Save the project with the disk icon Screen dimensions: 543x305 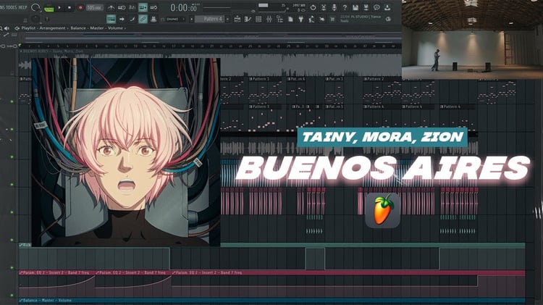(355, 7)
